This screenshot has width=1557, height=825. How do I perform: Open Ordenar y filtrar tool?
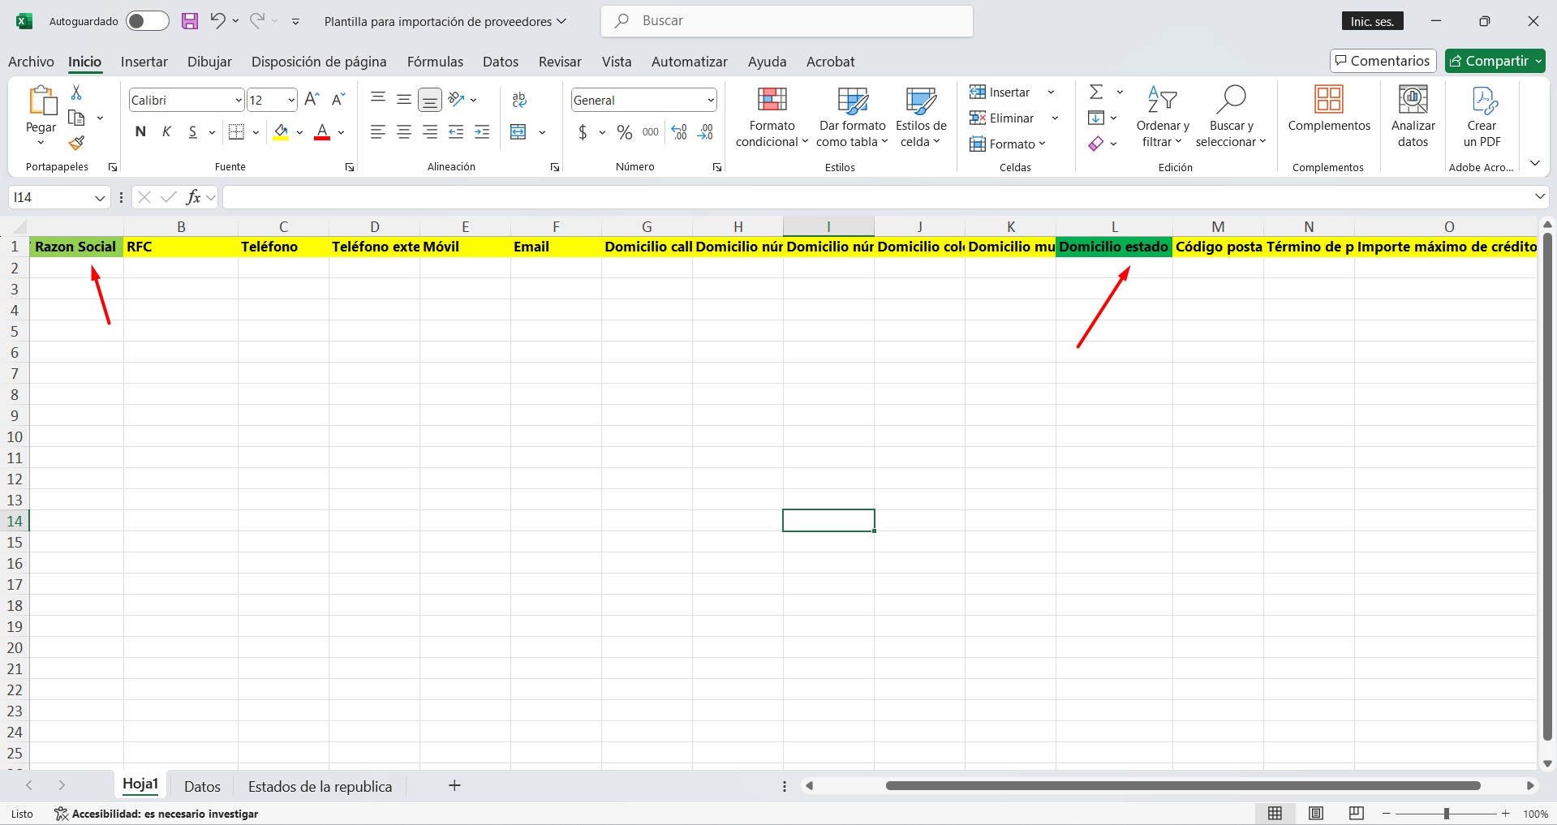(1162, 118)
